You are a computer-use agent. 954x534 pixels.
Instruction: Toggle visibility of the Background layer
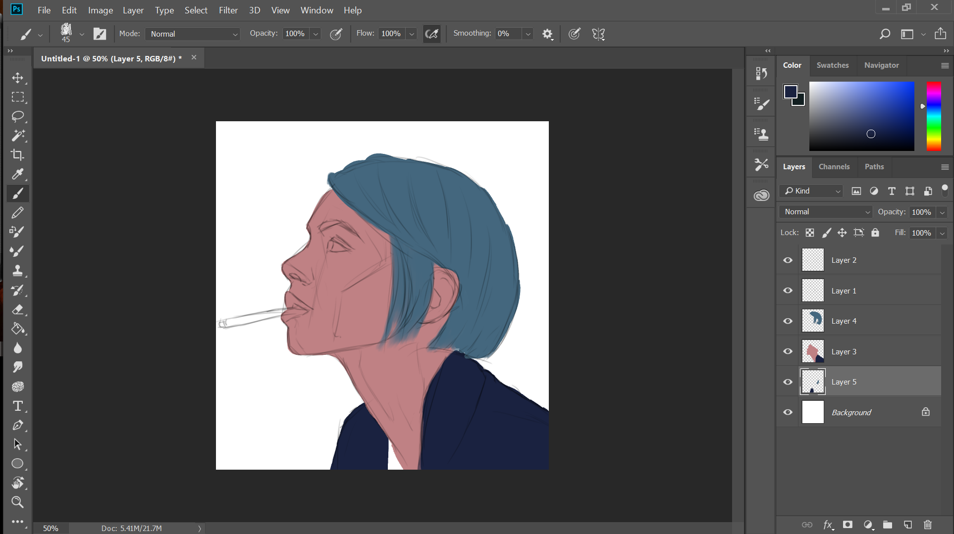(x=788, y=412)
